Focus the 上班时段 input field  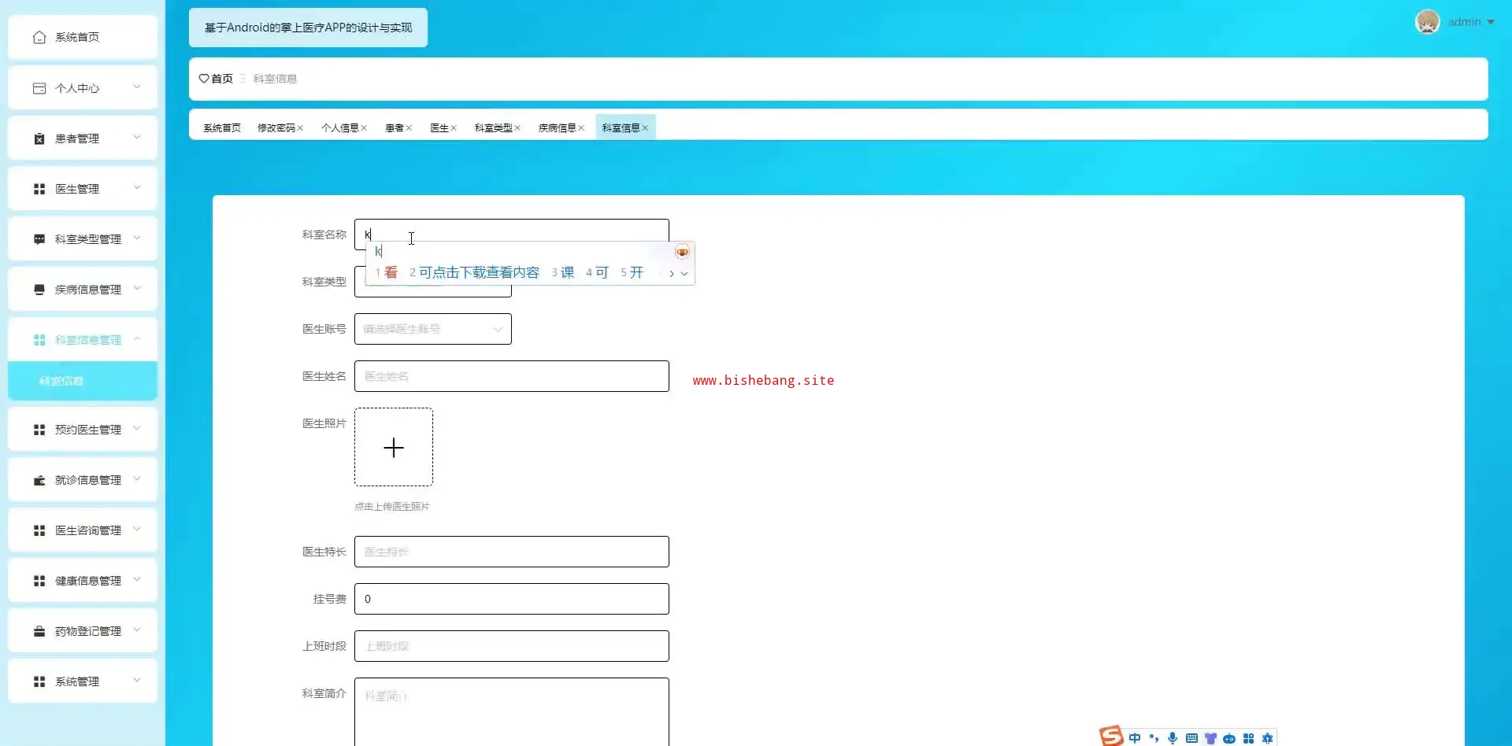click(512, 646)
